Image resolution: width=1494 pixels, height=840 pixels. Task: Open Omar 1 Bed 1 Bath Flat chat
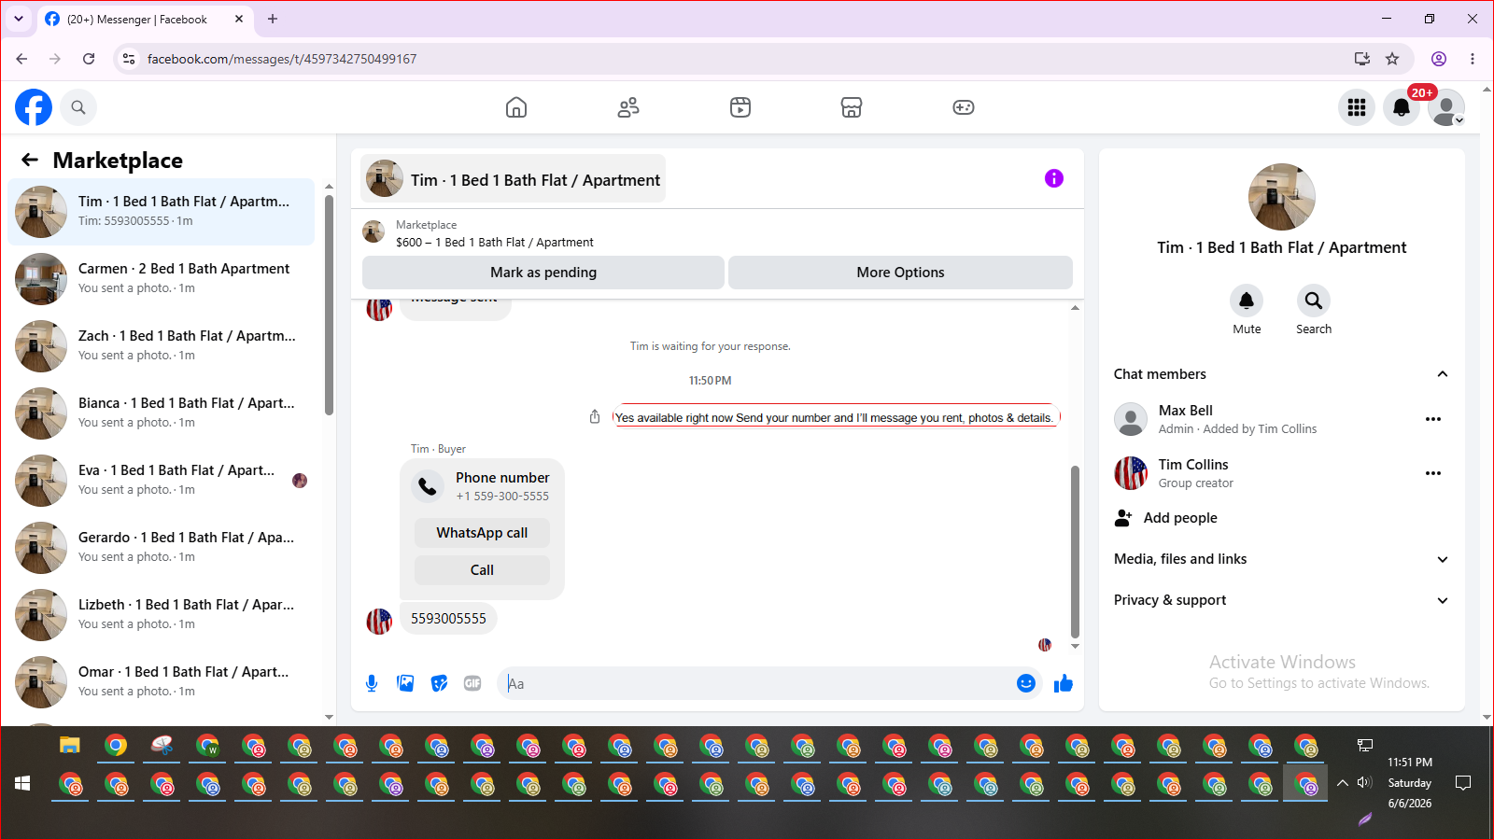(161, 682)
